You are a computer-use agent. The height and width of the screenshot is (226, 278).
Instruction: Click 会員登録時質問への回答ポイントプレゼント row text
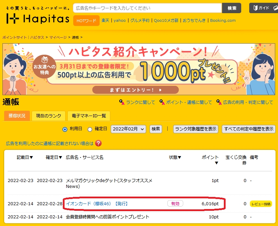tap(108, 217)
